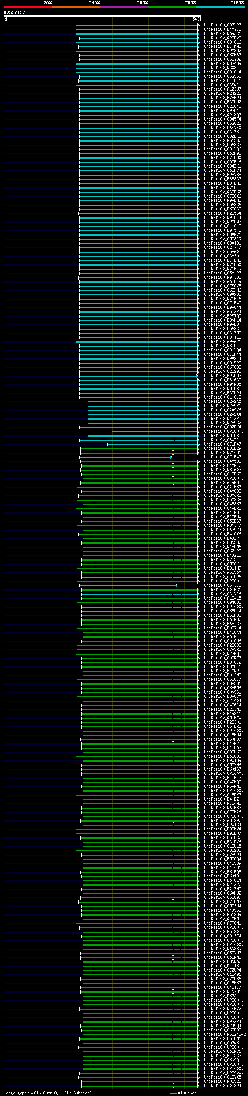Select label UniRef100_Q4U177

(x=222, y=987)
